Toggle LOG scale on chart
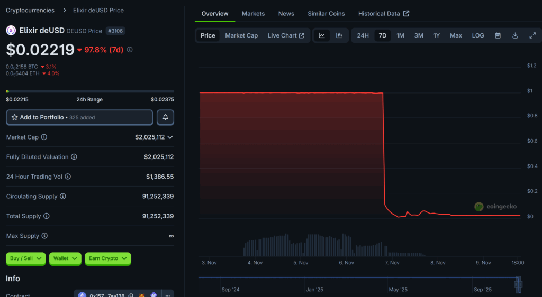This screenshot has width=542, height=297. (x=477, y=35)
